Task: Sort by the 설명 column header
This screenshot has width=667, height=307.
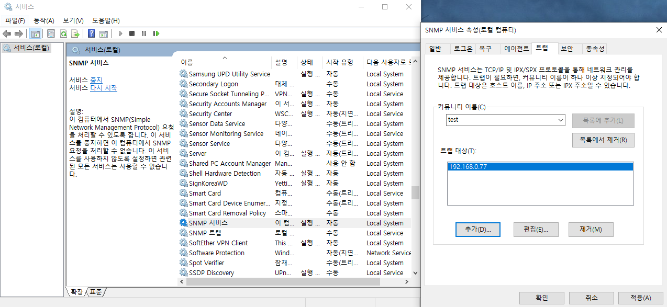Action: 284,62
